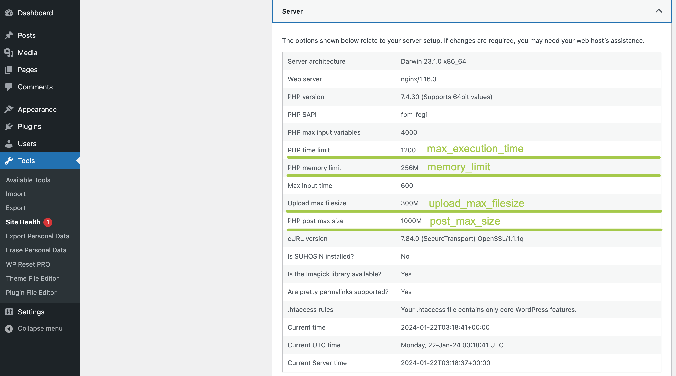The width and height of the screenshot is (676, 376).
Task: Open the Tools menu item
Action: 26,161
